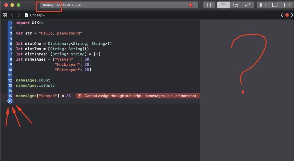Click the issue indicator in the jump bar
This screenshot has height=161, width=294.
click(x=287, y=15)
